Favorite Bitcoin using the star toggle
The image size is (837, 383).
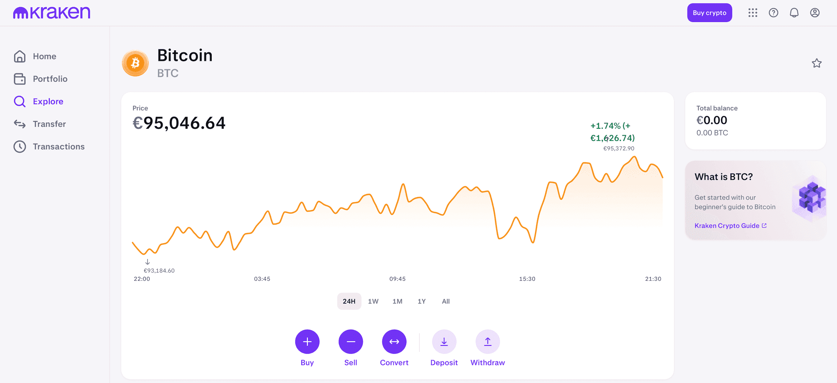(x=817, y=63)
